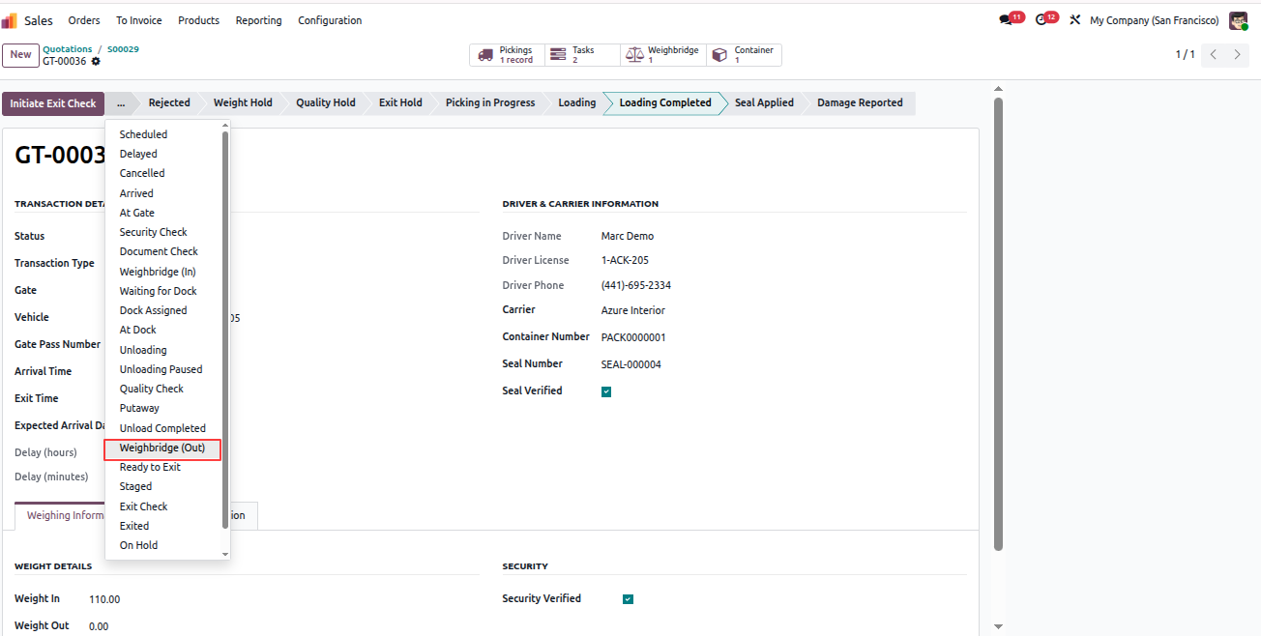Viewport: 1261px width, 636px height.
Task: Click the Initiate Exit Check button
Action: coord(53,103)
